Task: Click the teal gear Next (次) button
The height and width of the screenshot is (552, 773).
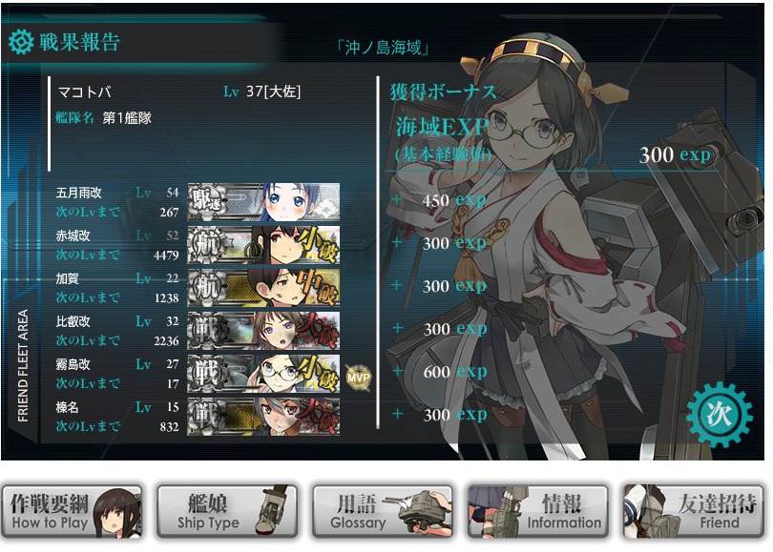Action: 720,414
